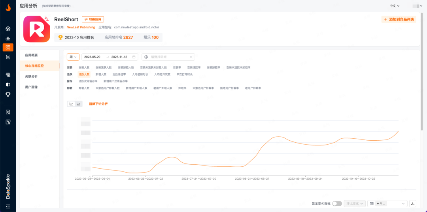Select the 安装人数 metric option

click(x=84, y=67)
